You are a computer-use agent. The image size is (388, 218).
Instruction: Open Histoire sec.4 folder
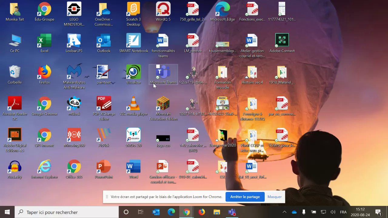click(x=252, y=75)
